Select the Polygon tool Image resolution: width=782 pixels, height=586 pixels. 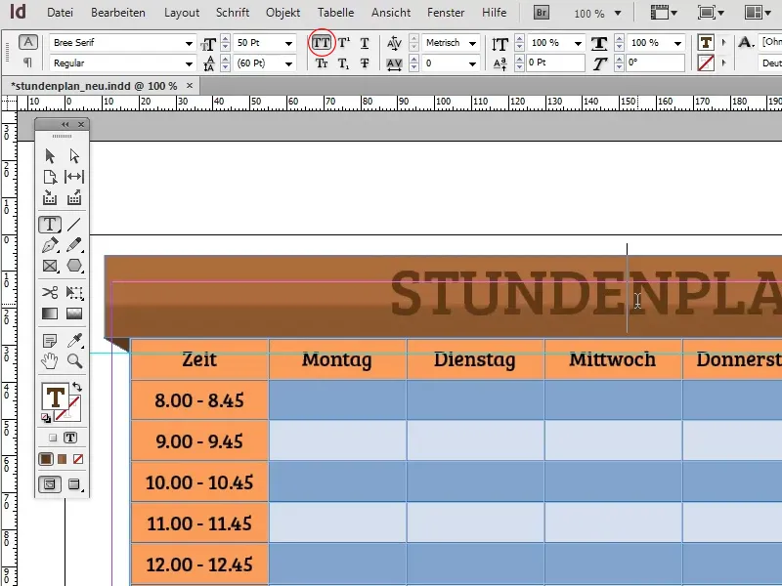click(x=74, y=266)
